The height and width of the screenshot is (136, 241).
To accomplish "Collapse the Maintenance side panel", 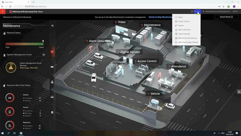I will click(x=52, y=26).
